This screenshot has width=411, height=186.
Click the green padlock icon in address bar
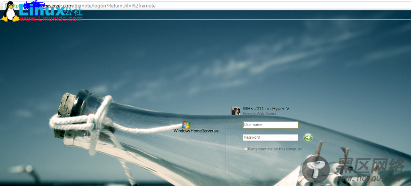pyautogui.click(x=6, y=6)
